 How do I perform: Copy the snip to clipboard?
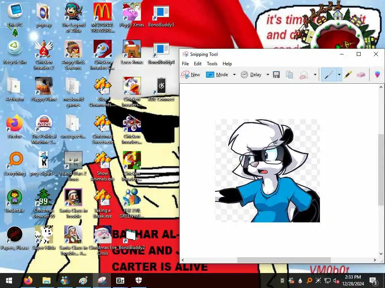pos(290,75)
